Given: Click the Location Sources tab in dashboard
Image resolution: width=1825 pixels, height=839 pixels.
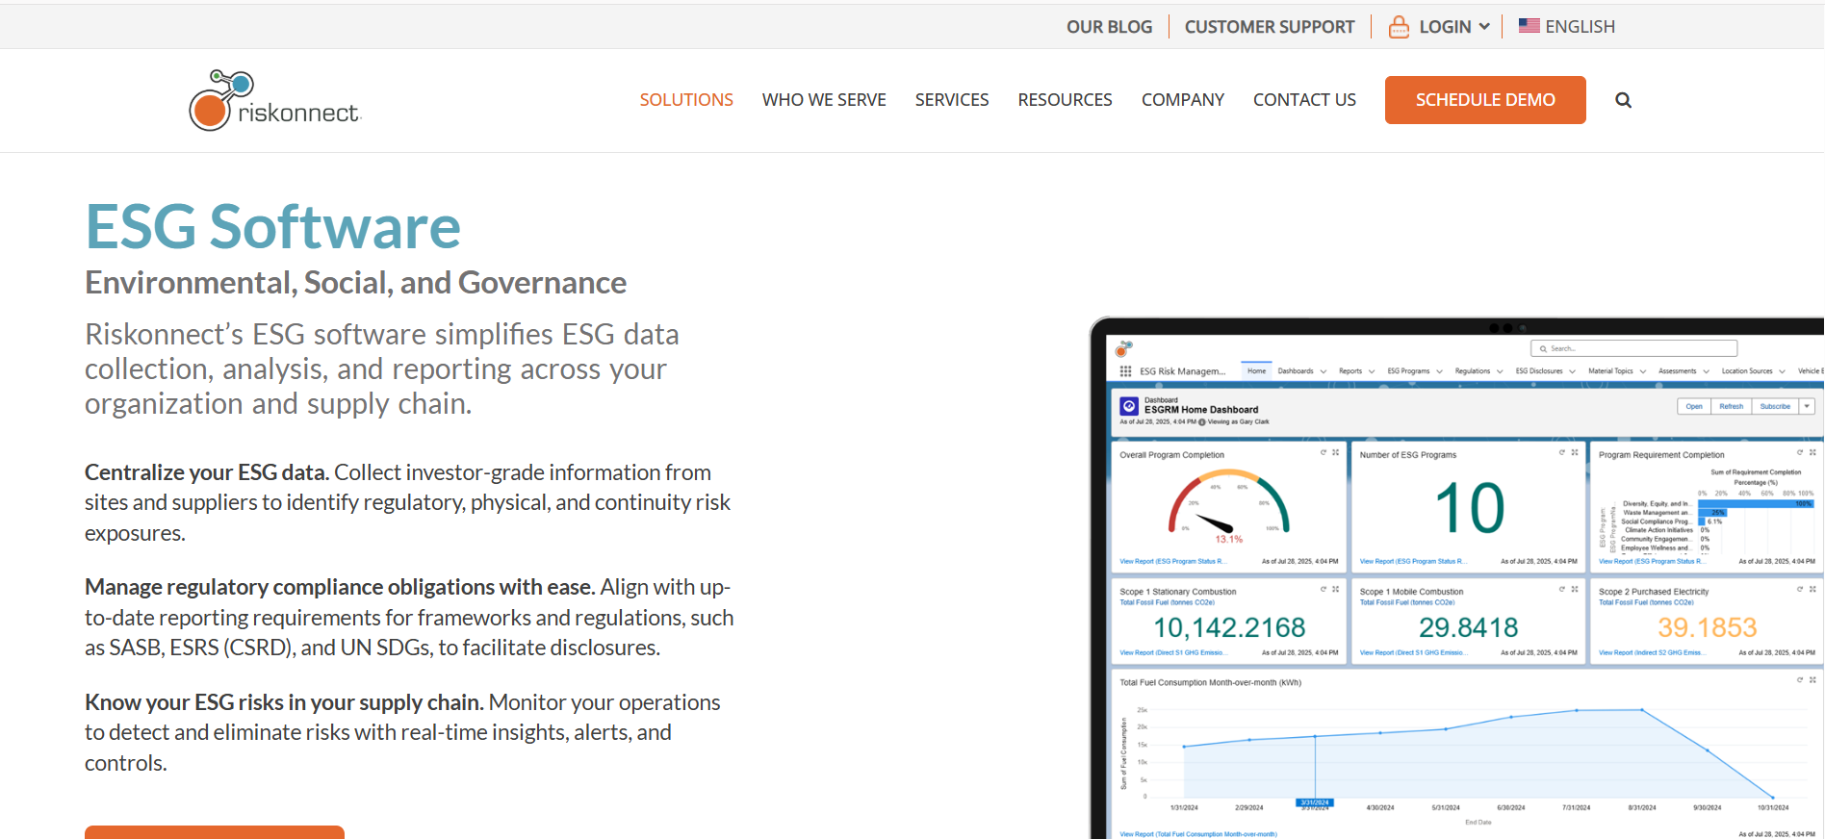Looking at the screenshot, I should coord(1746,371).
